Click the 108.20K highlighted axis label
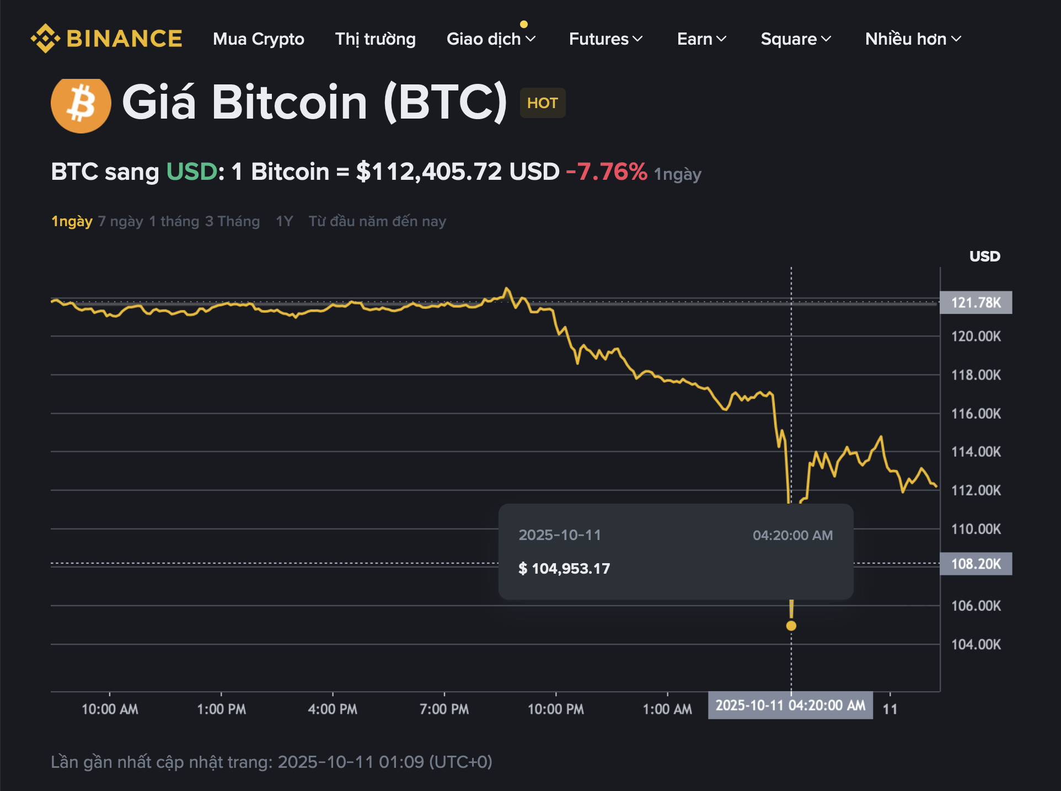Screen dimensions: 1061x791 click(x=976, y=564)
